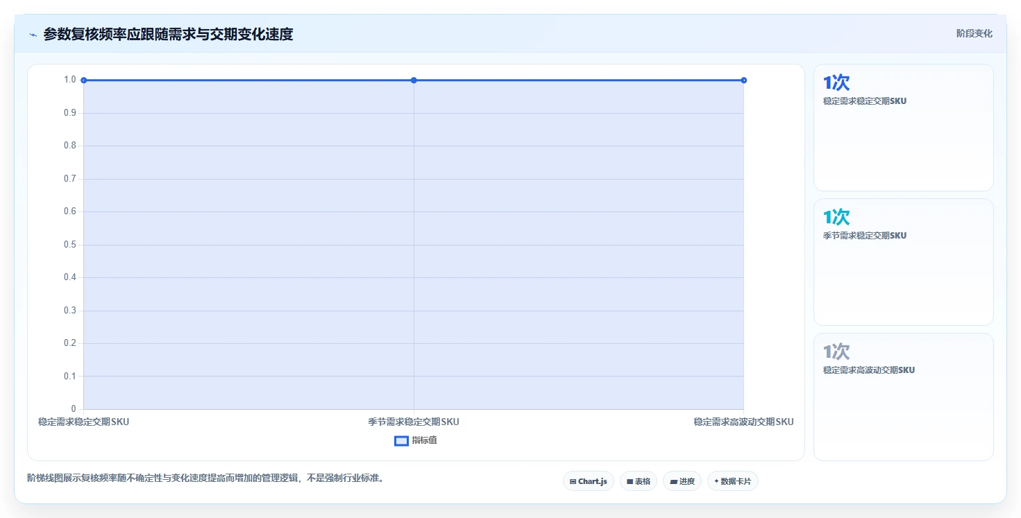
Task: Select the data point for 季节需求稳定交期SKU
Action: click(x=414, y=80)
